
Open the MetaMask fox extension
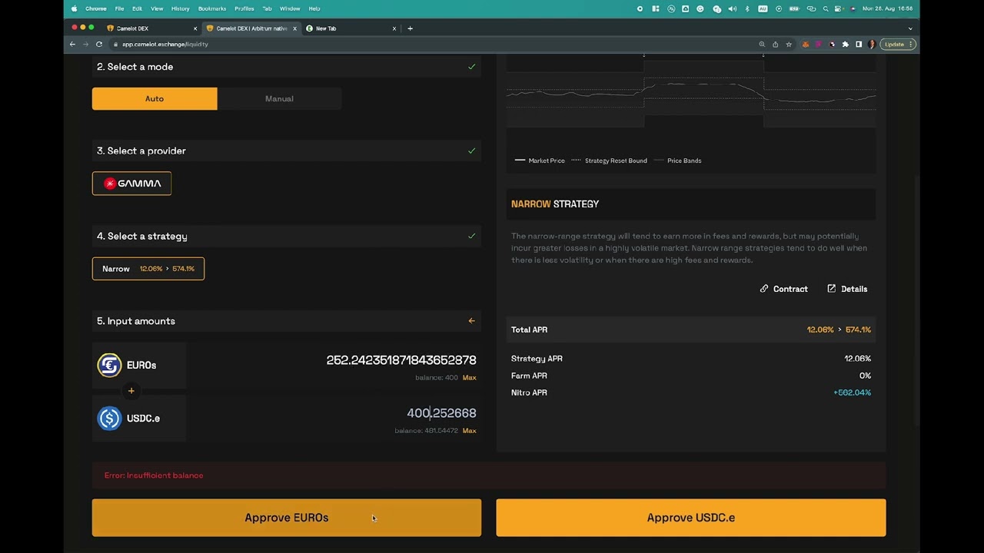click(x=806, y=45)
